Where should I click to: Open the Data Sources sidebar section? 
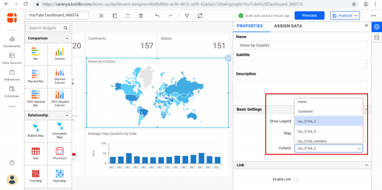[12, 59]
